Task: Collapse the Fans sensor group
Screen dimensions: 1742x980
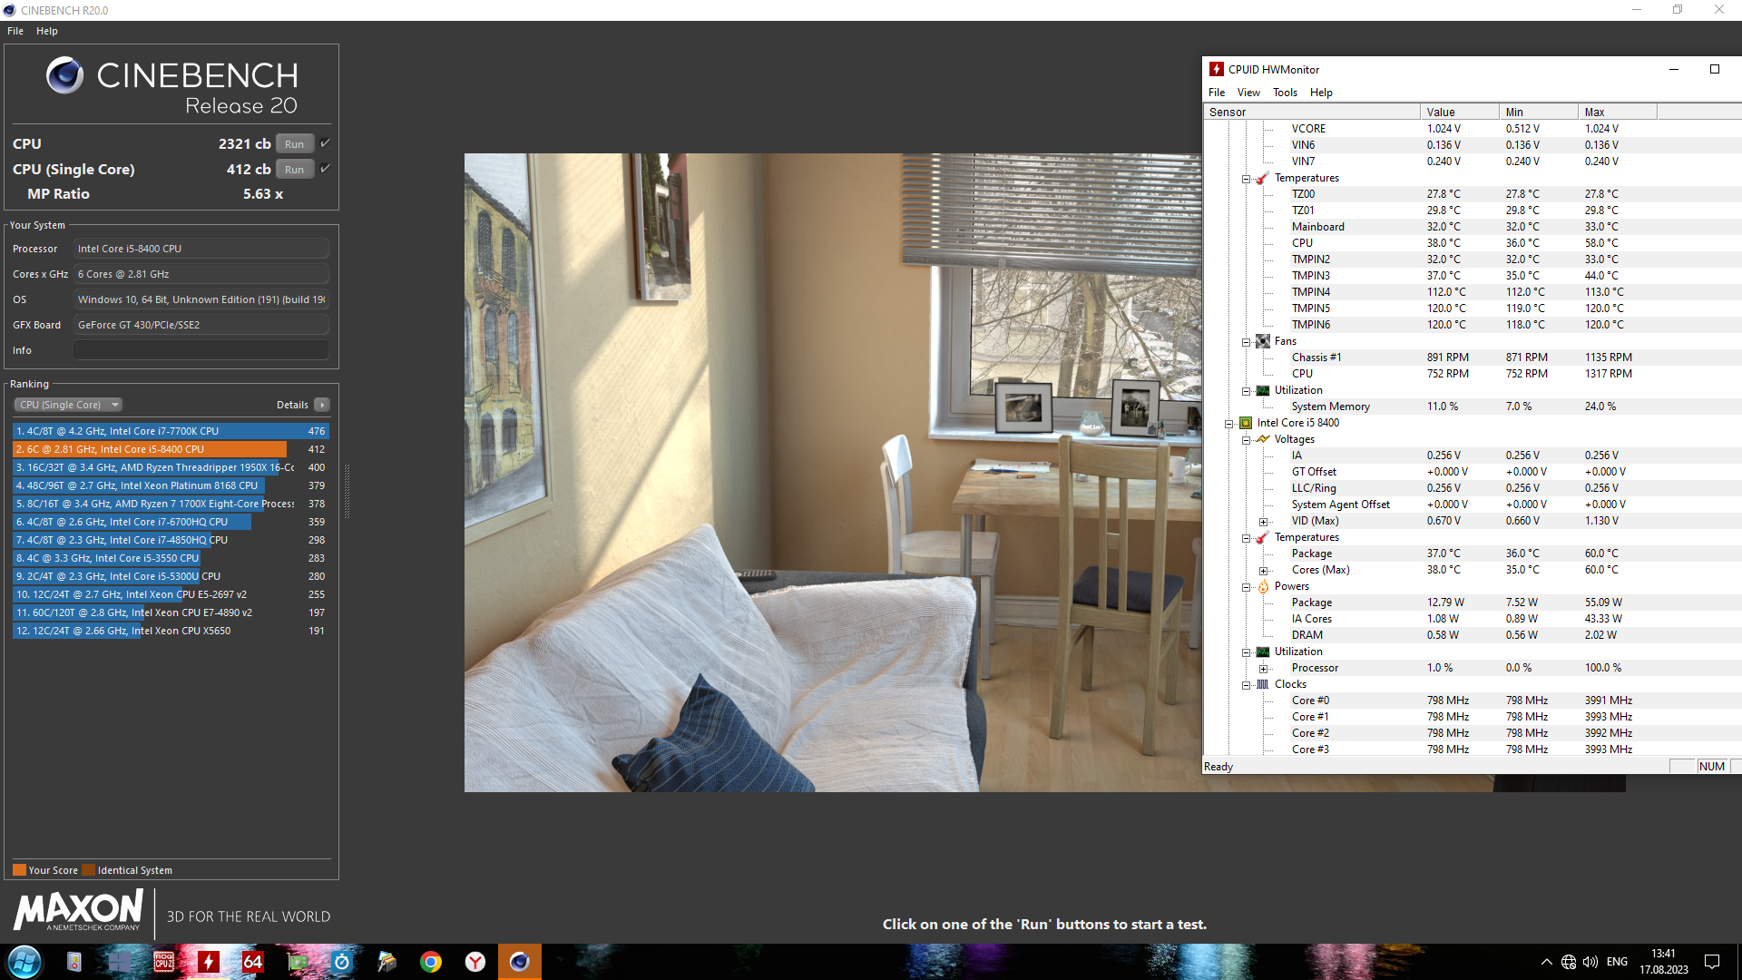Action: pos(1247,342)
